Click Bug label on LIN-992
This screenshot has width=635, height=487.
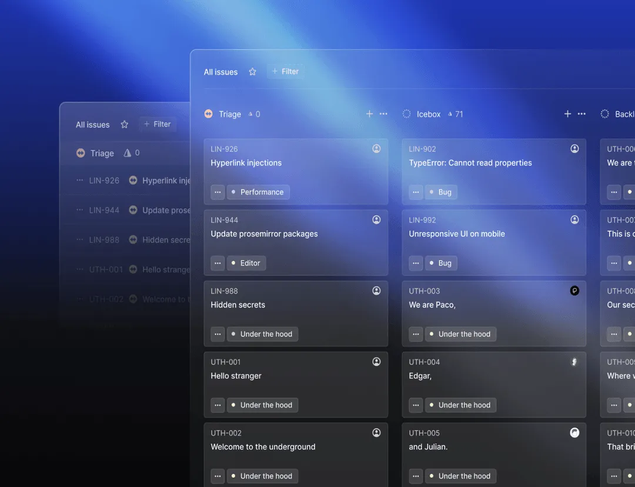[441, 263]
